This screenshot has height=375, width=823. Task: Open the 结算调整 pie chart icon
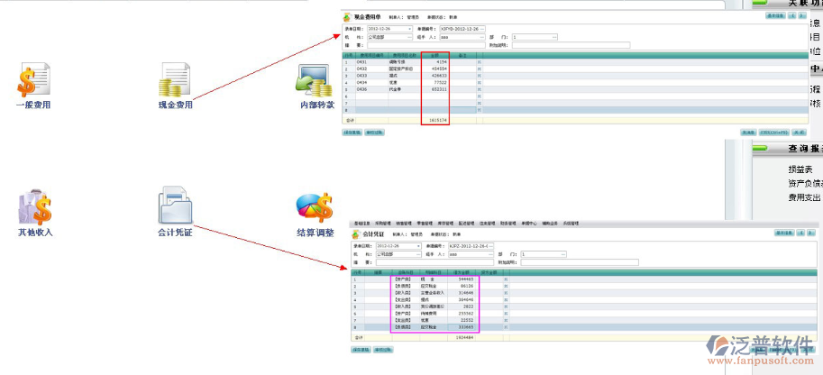point(315,206)
